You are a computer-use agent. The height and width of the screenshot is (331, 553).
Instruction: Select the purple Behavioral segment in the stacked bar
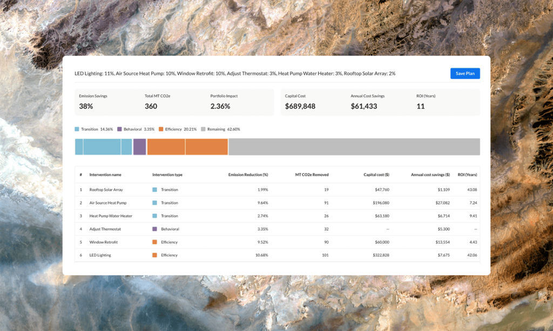(x=139, y=147)
